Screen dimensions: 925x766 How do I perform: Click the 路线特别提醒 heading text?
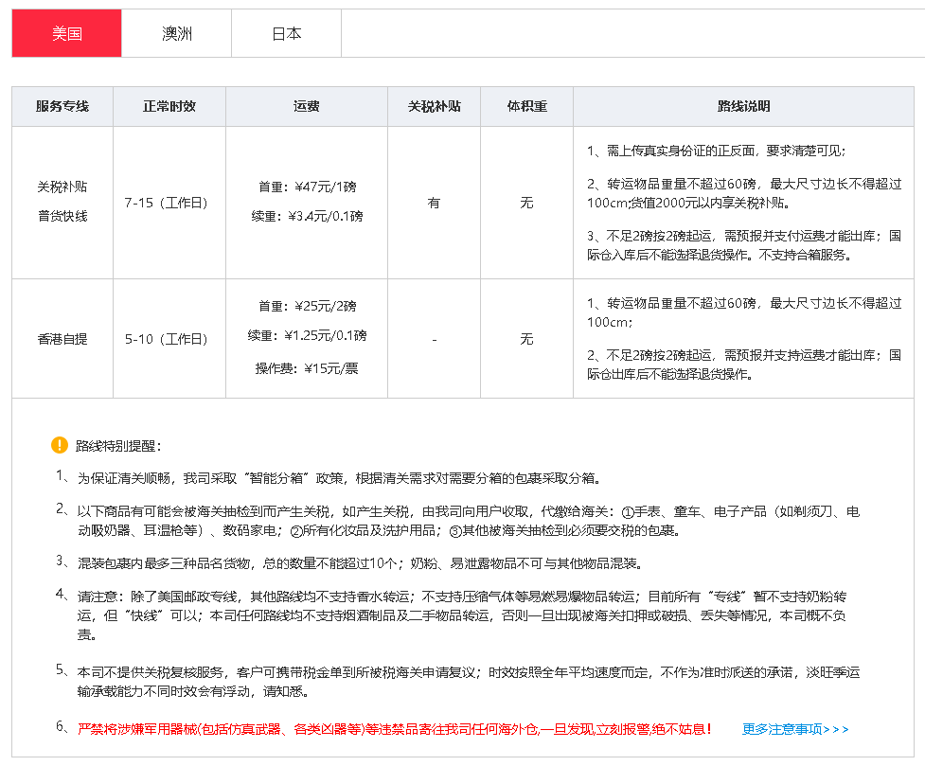118,446
